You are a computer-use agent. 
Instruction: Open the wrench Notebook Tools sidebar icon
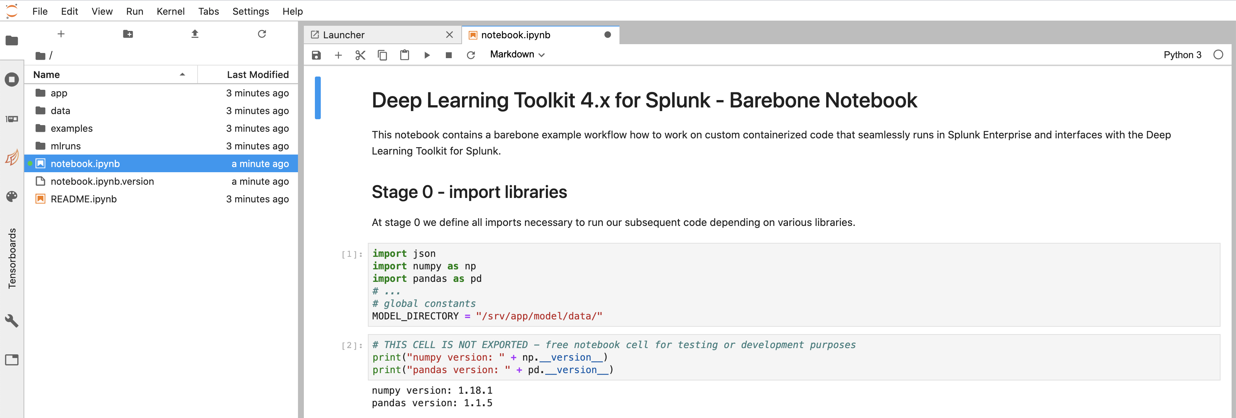11,320
